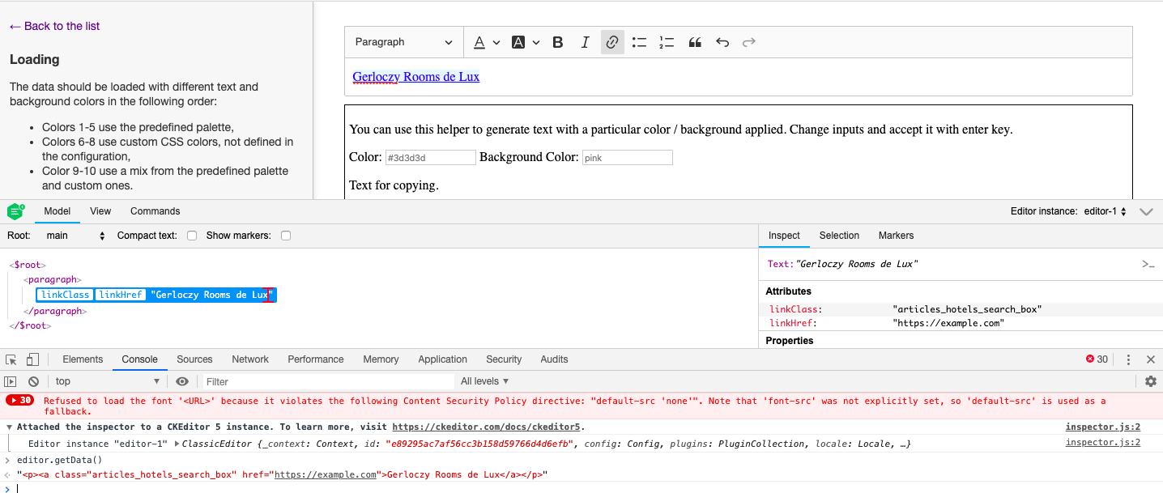The height and width of the screenshot is (493, 1163).
Task: Open https://example.com link in console output
Action: pos(326,475)
